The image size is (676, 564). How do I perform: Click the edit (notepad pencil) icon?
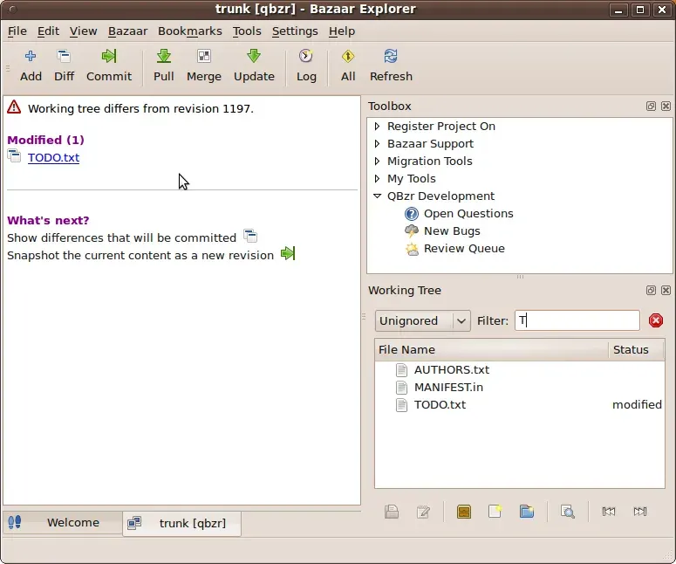point(423,512)
